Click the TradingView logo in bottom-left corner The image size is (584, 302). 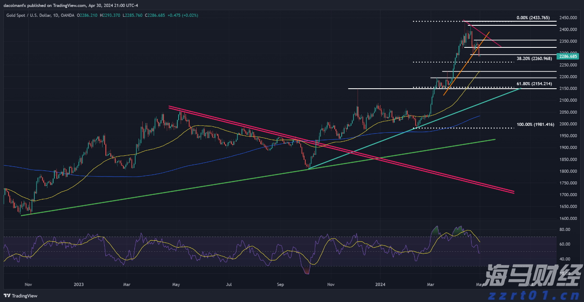point(20,296)
